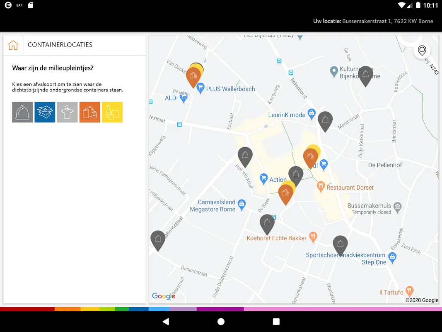This screenshot has width=442, height=332.
Task: Tap the CONTAINERLOCATIES header title
Action: pos(60,44)
